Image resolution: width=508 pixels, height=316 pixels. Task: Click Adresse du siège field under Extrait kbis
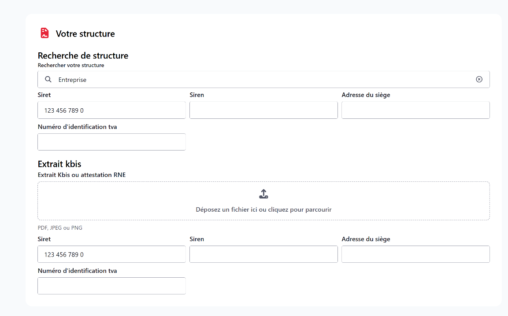click(415, 254)
